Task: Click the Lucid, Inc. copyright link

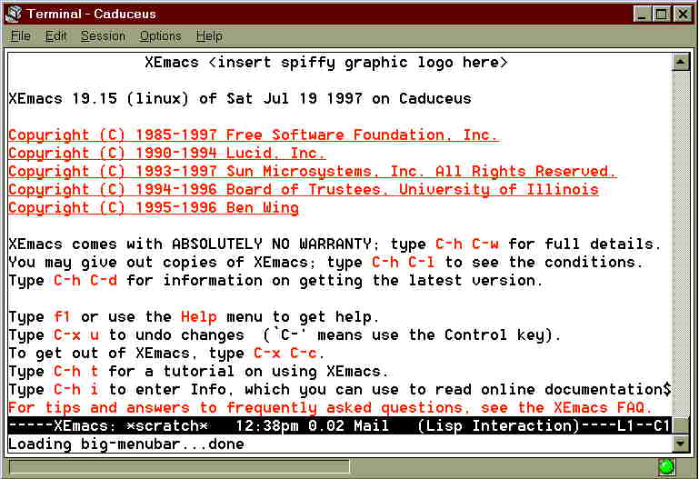Action: (x=166, y=154)
